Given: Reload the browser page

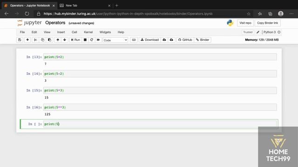Looking at the screenshot, I should 27,13.
